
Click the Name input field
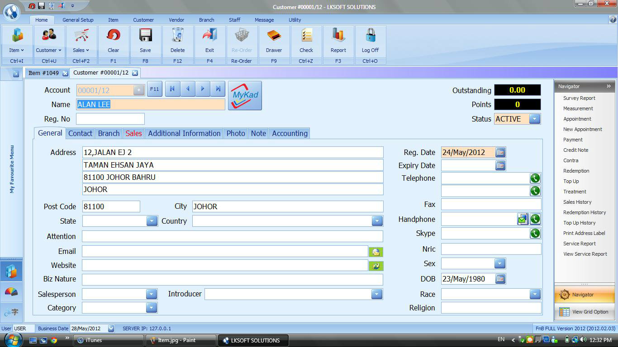click(x=151, y=104)
